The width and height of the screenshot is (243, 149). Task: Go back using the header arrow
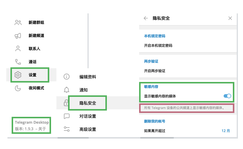146,18
